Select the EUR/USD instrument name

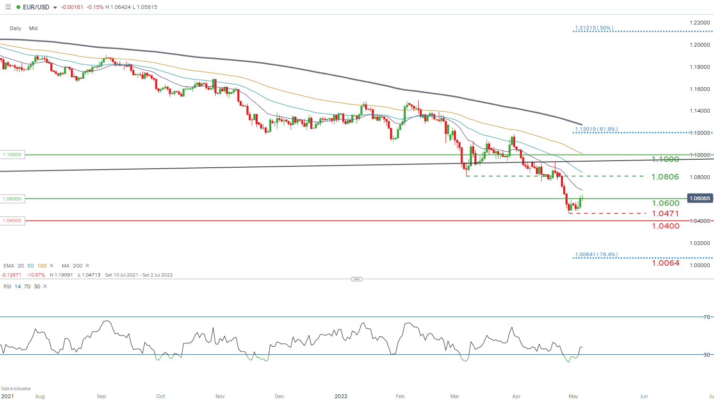tap(36, 7)
